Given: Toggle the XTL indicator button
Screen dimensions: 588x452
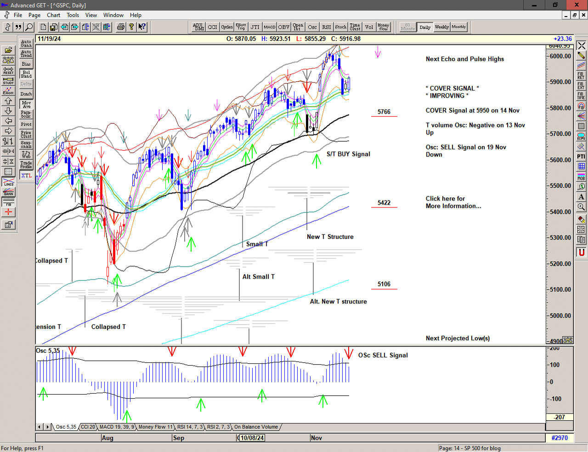Looking at the screenshot, I should [x=26, y=176].
